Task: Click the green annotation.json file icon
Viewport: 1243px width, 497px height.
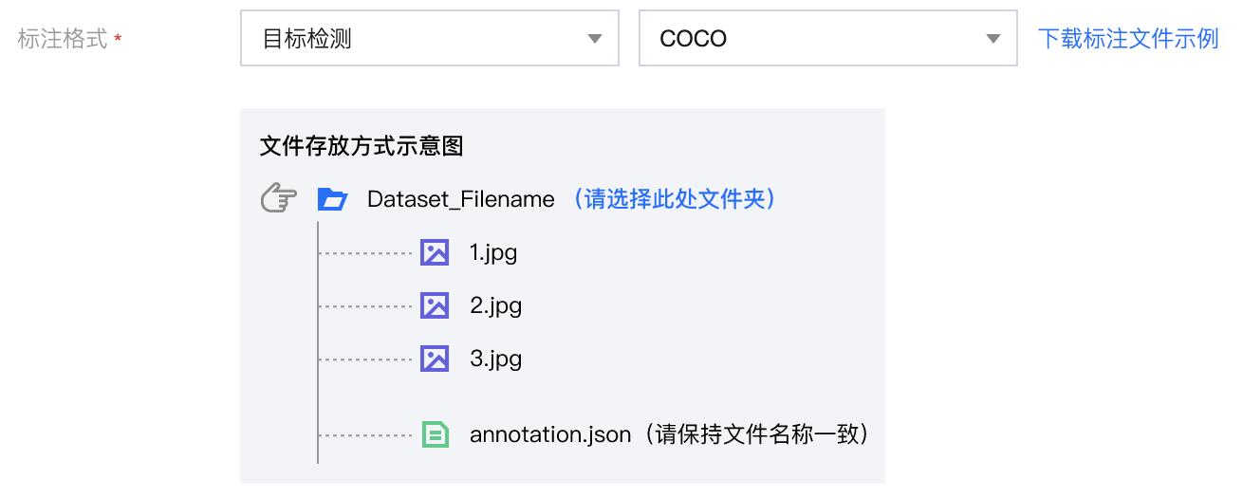Action: coord(435,434)
